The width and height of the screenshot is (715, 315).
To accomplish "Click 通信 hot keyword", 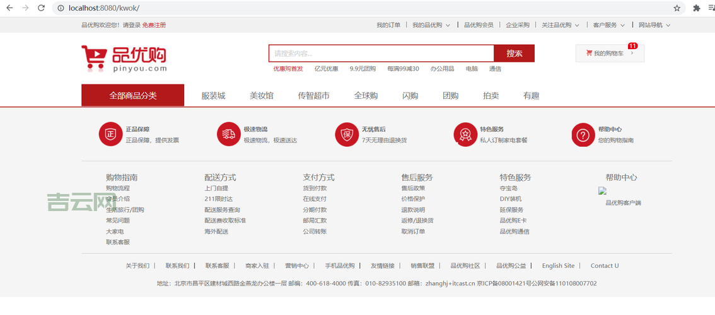I will point(495,69).
